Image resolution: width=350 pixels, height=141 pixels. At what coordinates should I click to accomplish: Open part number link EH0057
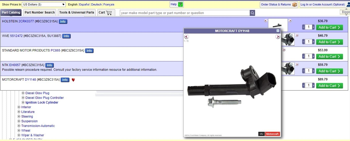pyautogui.click(x=15, y=65)
